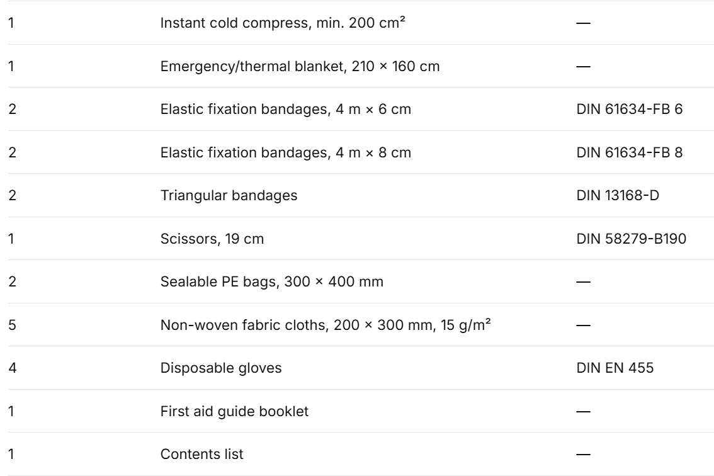Click the dash in the Contents list row

pos(583,454)
